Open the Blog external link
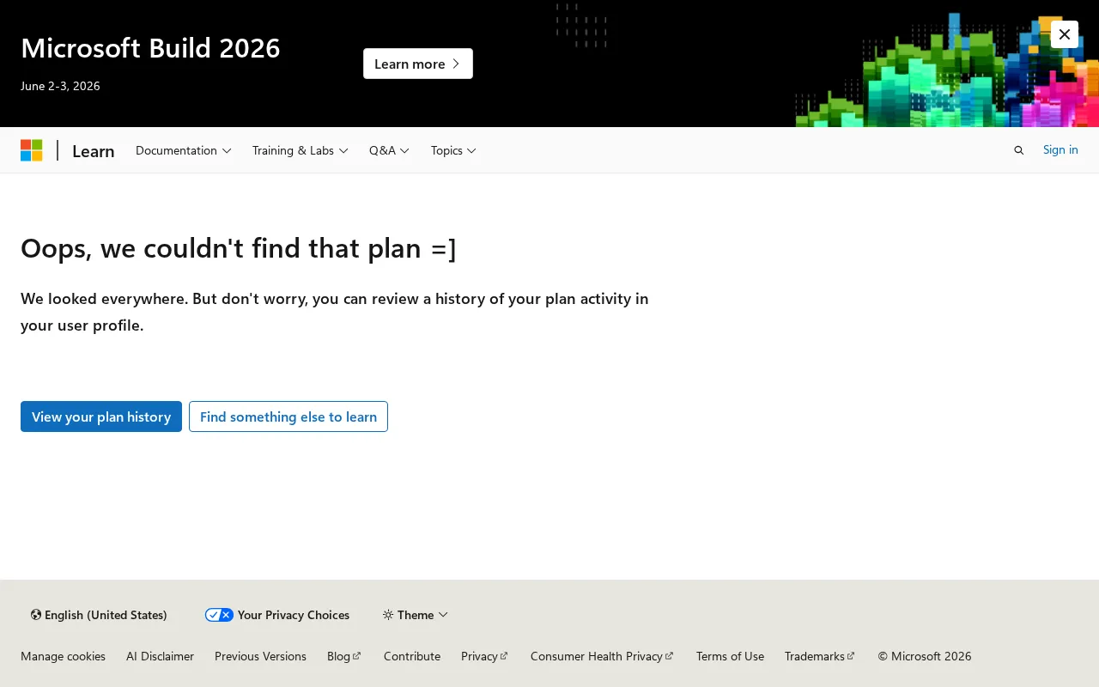This screenshot has width=1099, height=687. click(x=344, y=656)
